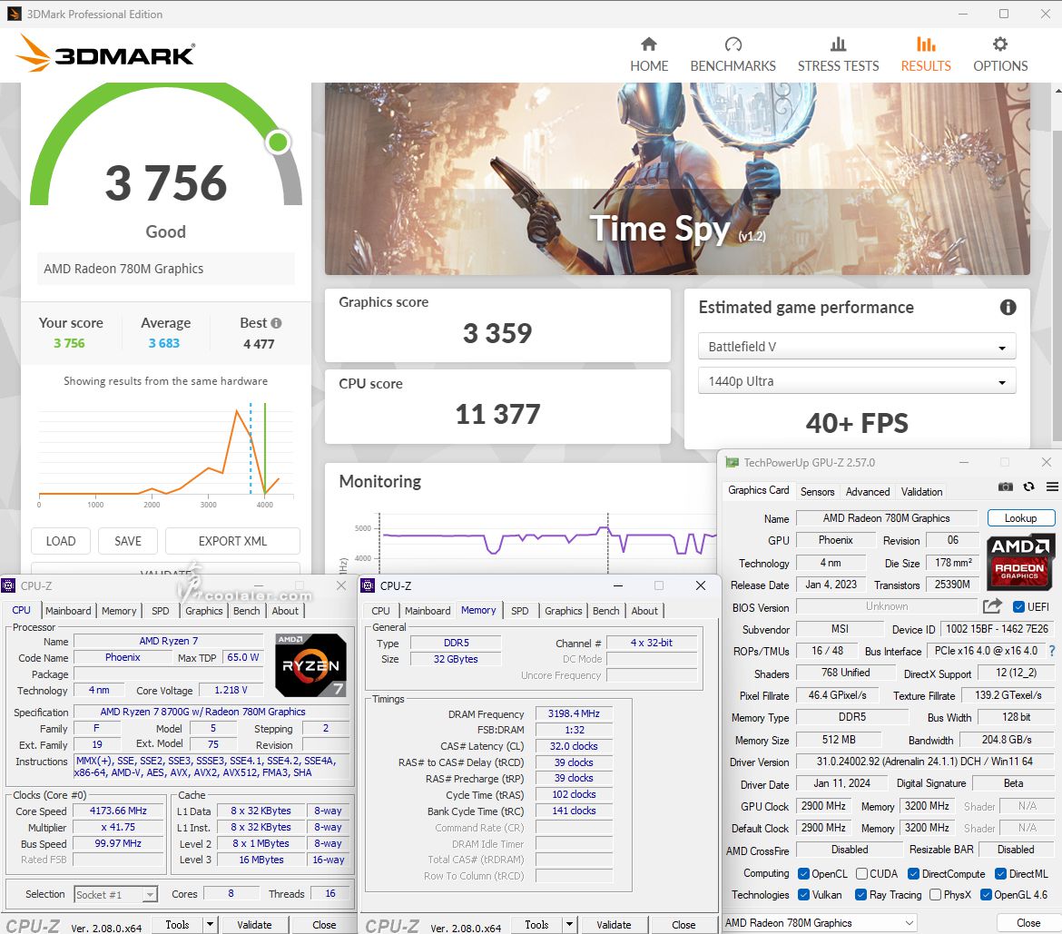Open the Results bar chart icon
The height and width of the screenshot is (934, 1062).
click(926, 44)
